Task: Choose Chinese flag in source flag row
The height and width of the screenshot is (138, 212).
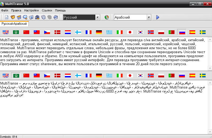Action: coord(26,32)
